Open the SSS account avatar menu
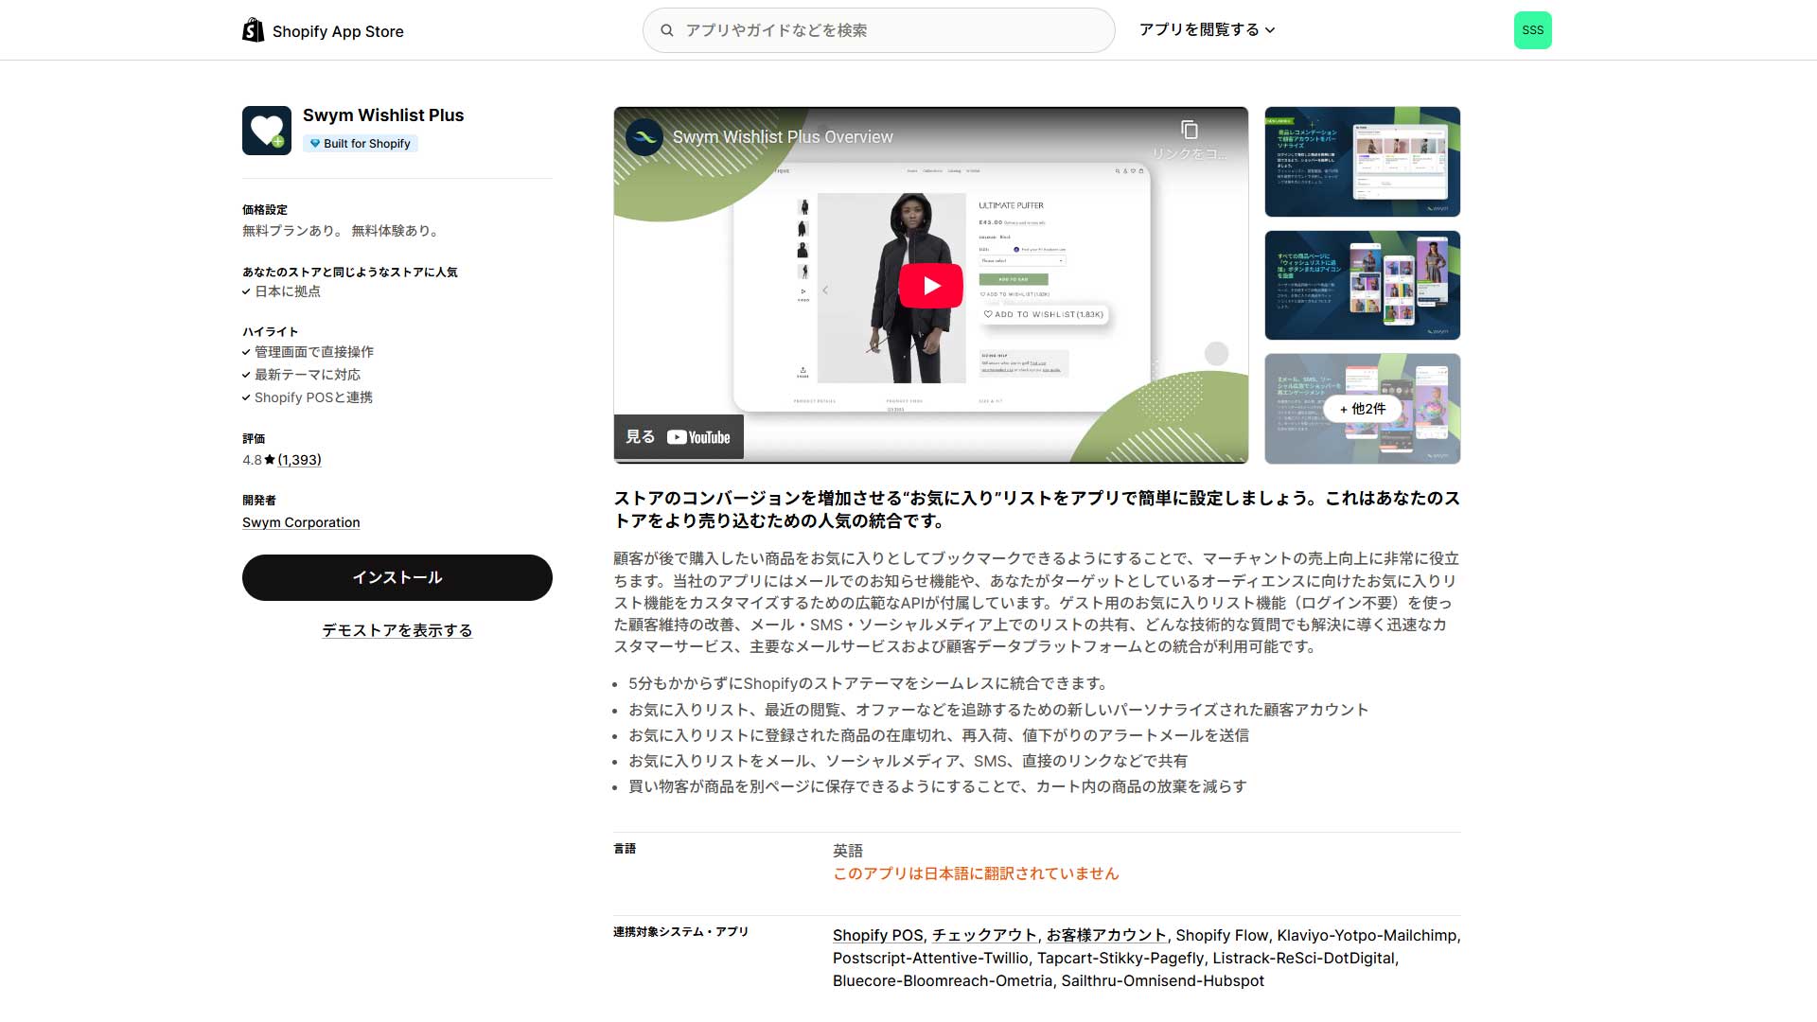Screen dimensions: 1817x1022 point(1532,30)
